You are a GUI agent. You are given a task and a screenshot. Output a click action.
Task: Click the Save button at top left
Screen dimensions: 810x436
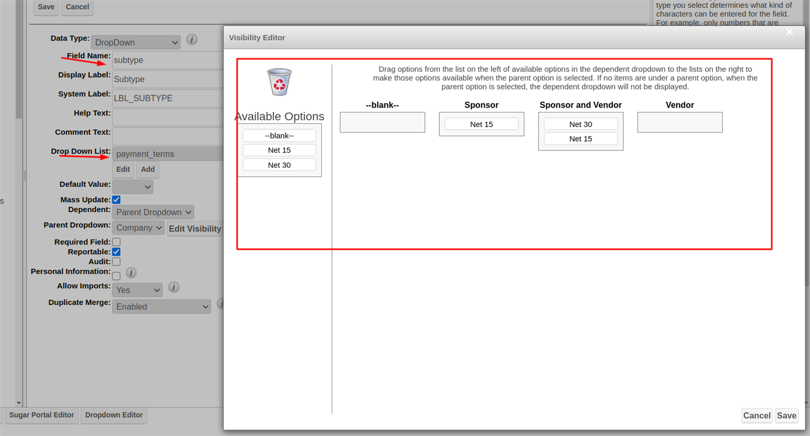[x=46, y=7]
